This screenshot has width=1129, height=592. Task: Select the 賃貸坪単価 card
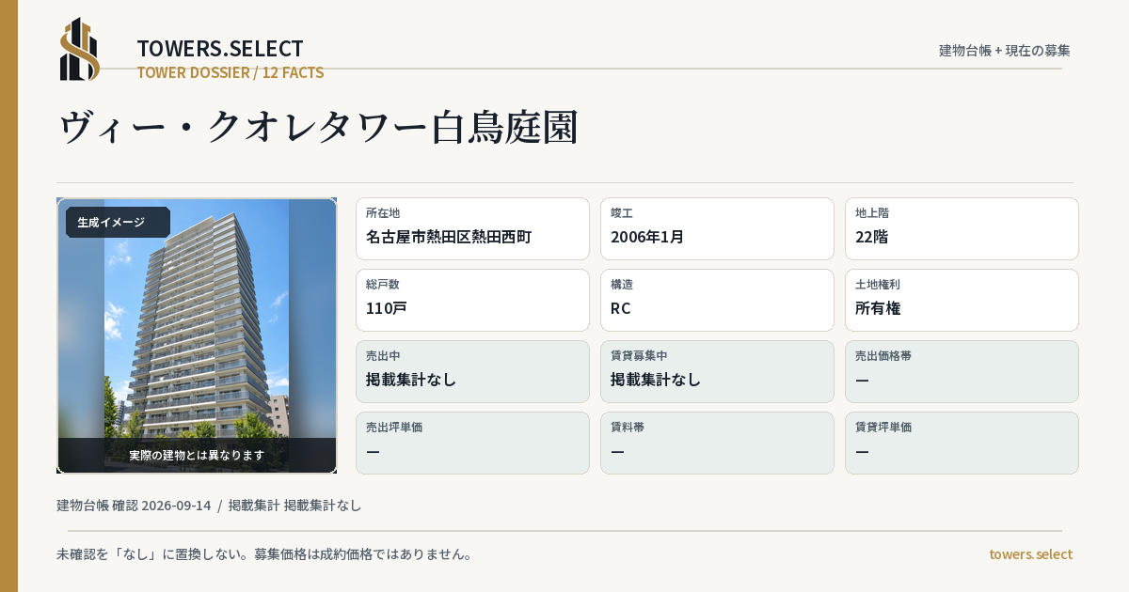(962, 443)
